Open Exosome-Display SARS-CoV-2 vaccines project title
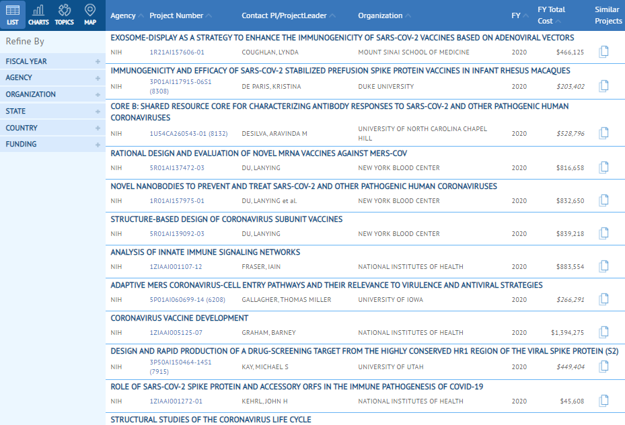 click(342, 38)
